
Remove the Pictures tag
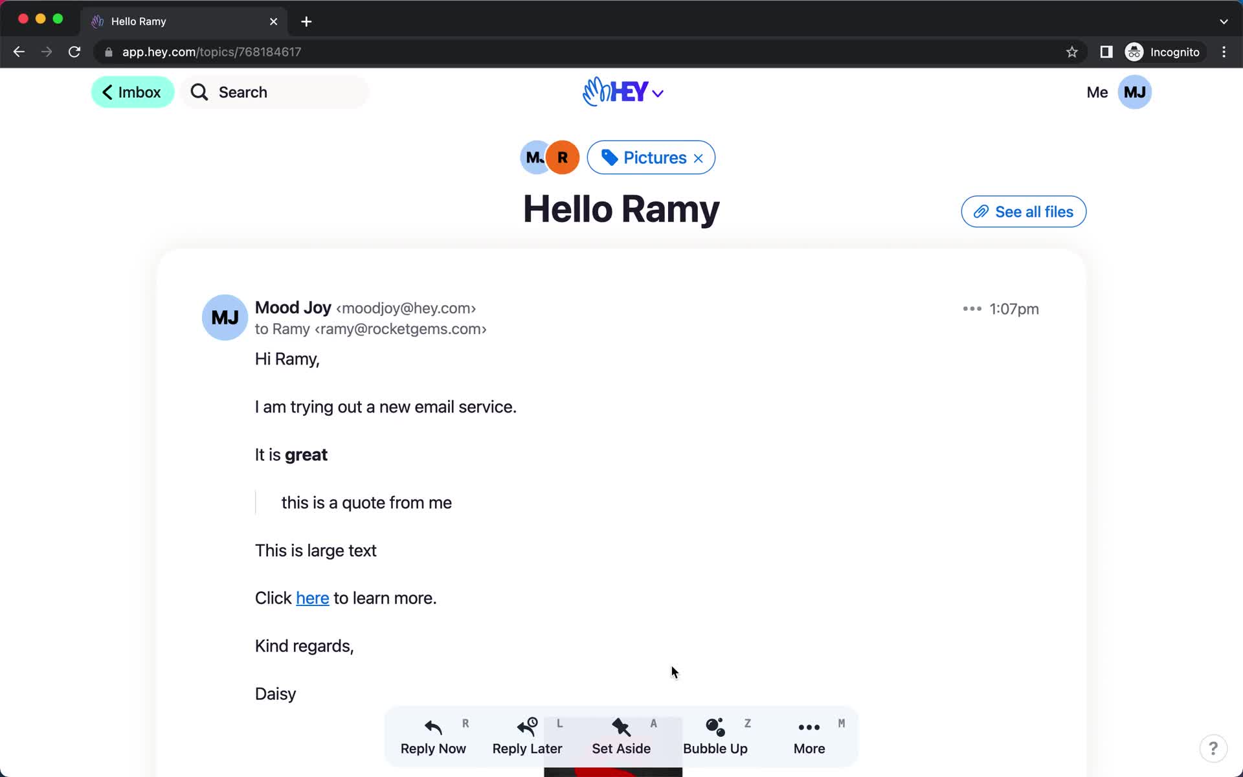pyautogui.click(x=698, y=157)
